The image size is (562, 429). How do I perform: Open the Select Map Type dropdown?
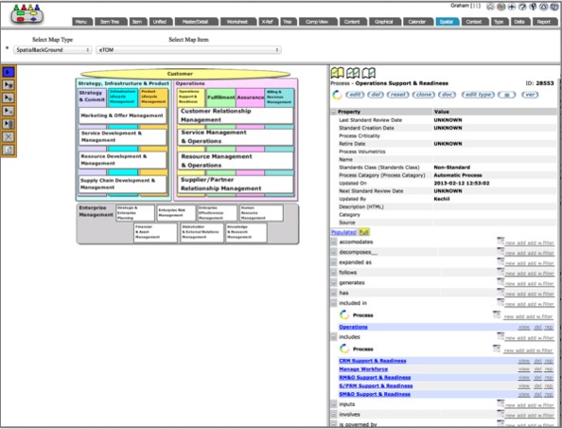point(53,50)
